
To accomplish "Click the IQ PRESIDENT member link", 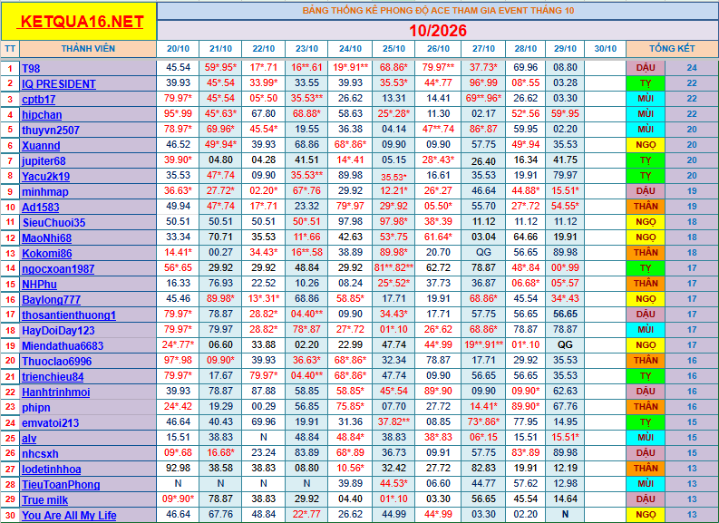I will coord(59,84).
